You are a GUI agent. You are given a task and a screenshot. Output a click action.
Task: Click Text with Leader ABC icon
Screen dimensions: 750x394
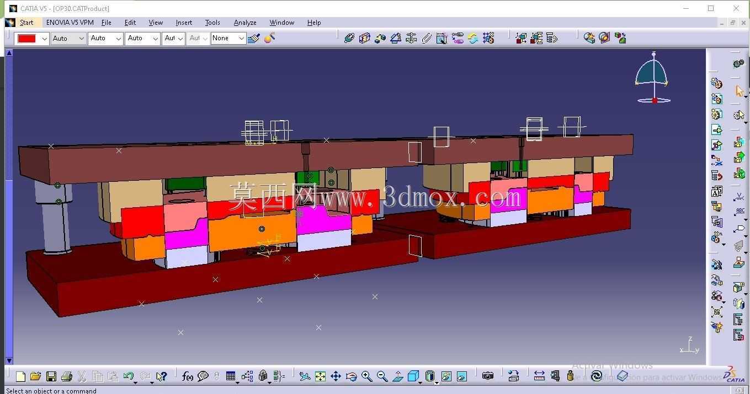tap(739, 212)
